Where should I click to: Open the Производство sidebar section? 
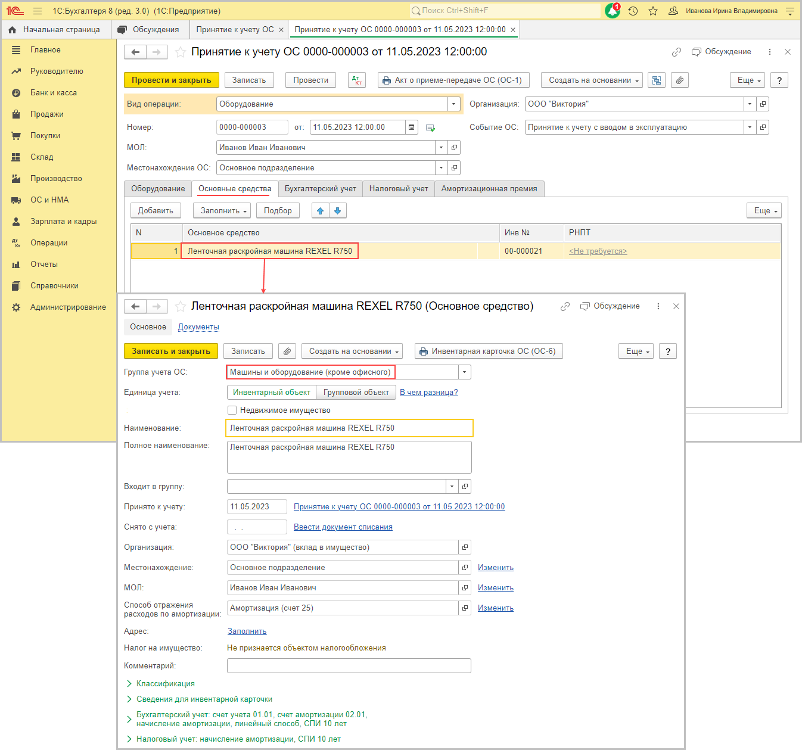coord(56,179)
